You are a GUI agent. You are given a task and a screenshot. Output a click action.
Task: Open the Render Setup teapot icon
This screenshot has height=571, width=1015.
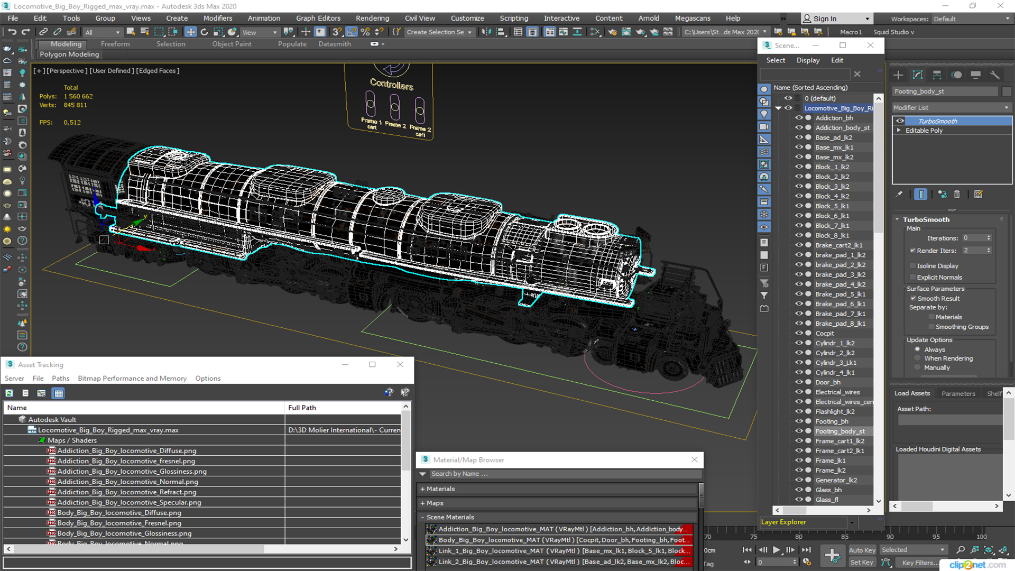click(x=612, y=32)
